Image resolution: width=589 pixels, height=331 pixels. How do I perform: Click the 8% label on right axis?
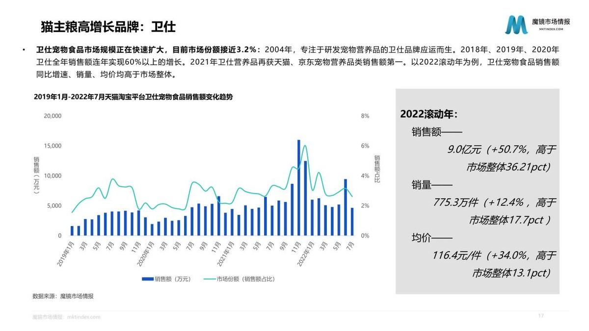point(365,116)
